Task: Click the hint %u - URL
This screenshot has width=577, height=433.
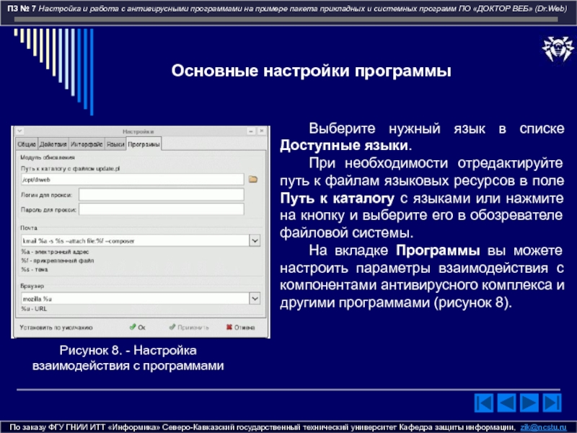Action: point(34,309)
